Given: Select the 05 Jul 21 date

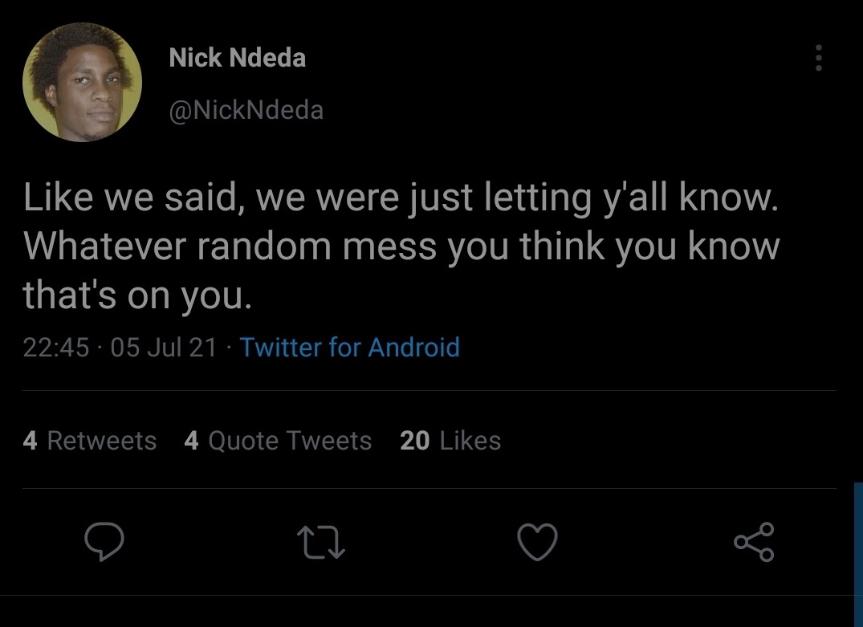Looking at the screenshot, I should 164,348.
